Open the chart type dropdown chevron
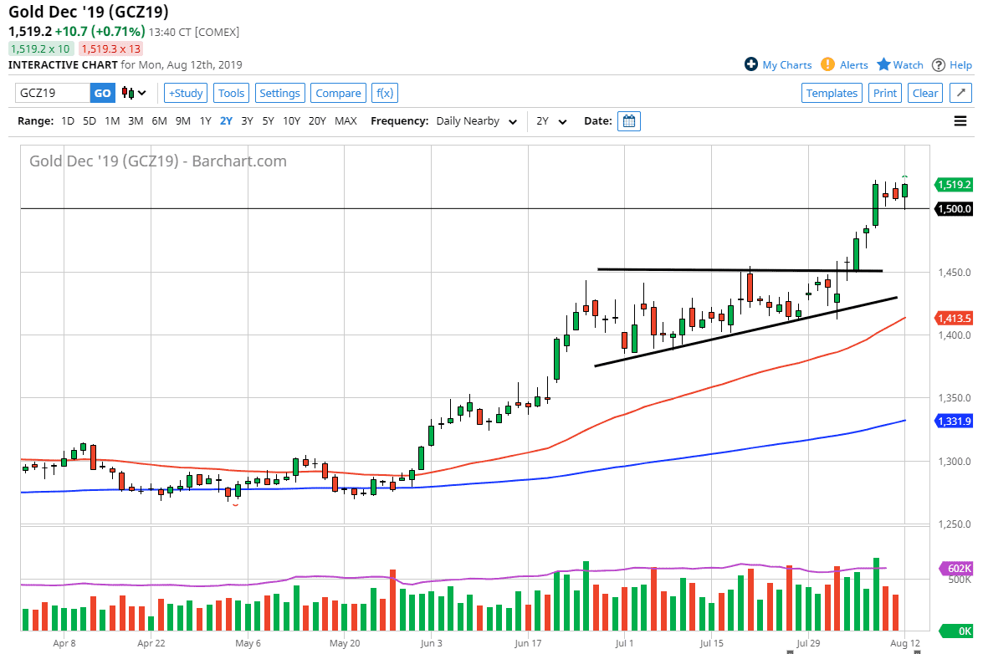Viewport: 983px width, 654px height. tap(143, 93)
